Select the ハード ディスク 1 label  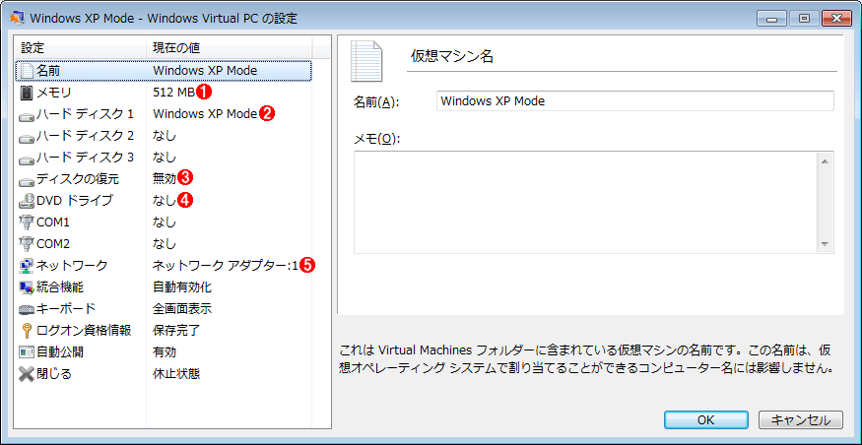85,114
